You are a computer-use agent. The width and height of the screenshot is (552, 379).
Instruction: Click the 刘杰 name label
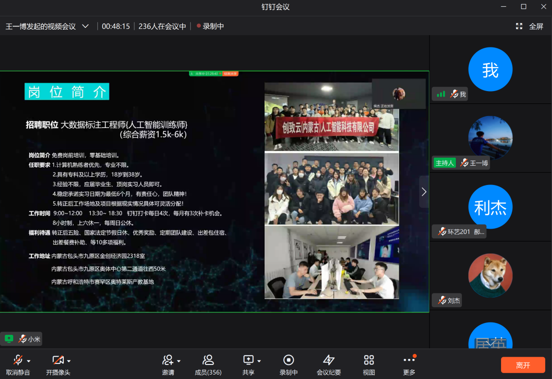[x=454, y=301]
